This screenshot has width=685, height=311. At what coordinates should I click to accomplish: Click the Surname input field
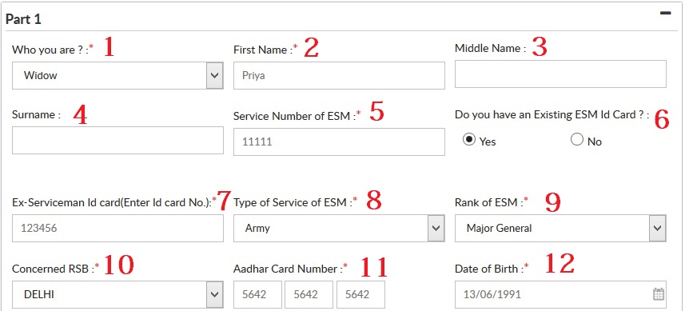click(x=117, y=140)
